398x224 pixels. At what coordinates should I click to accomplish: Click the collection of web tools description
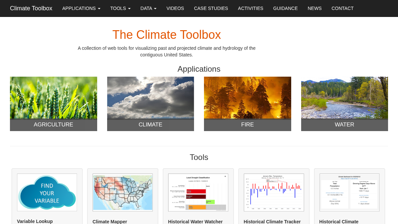[166, 51]
